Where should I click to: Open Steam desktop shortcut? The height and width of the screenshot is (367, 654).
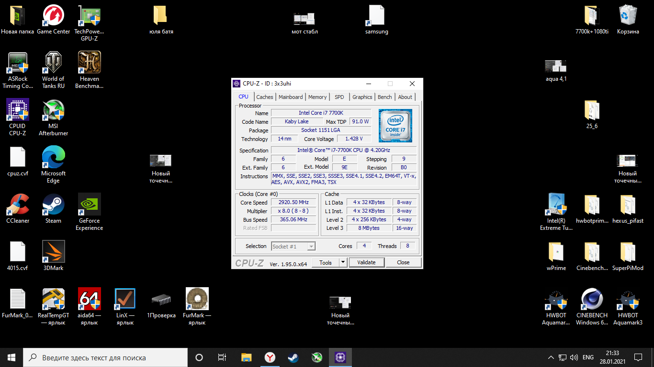click(x=53, y=209)
